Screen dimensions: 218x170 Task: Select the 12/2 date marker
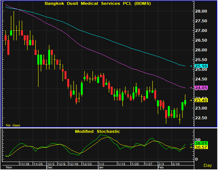pos(51,164)
